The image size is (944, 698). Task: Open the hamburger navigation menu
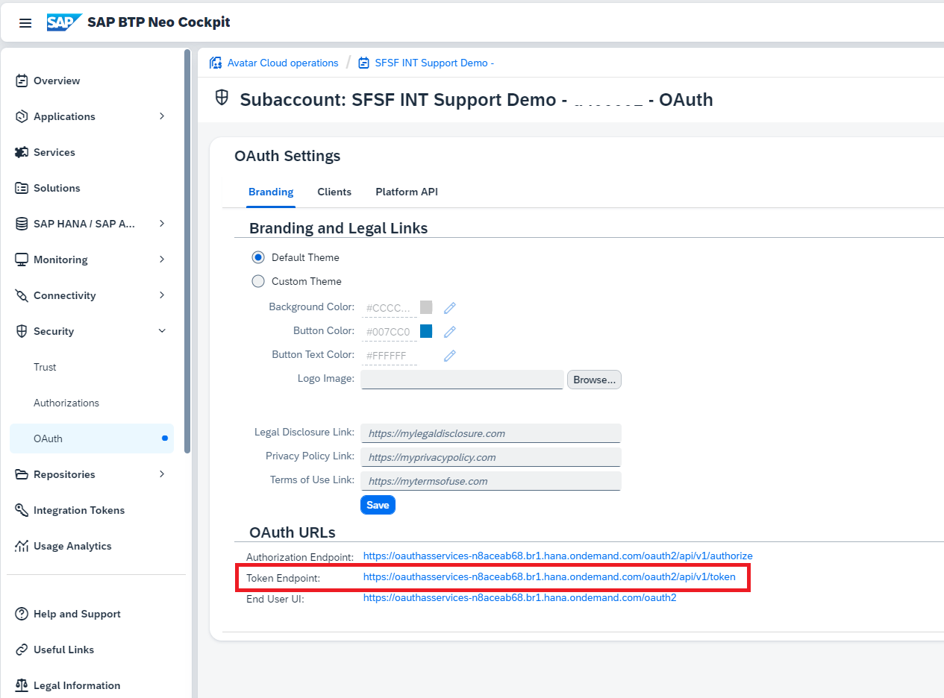[x=25, y=22]
